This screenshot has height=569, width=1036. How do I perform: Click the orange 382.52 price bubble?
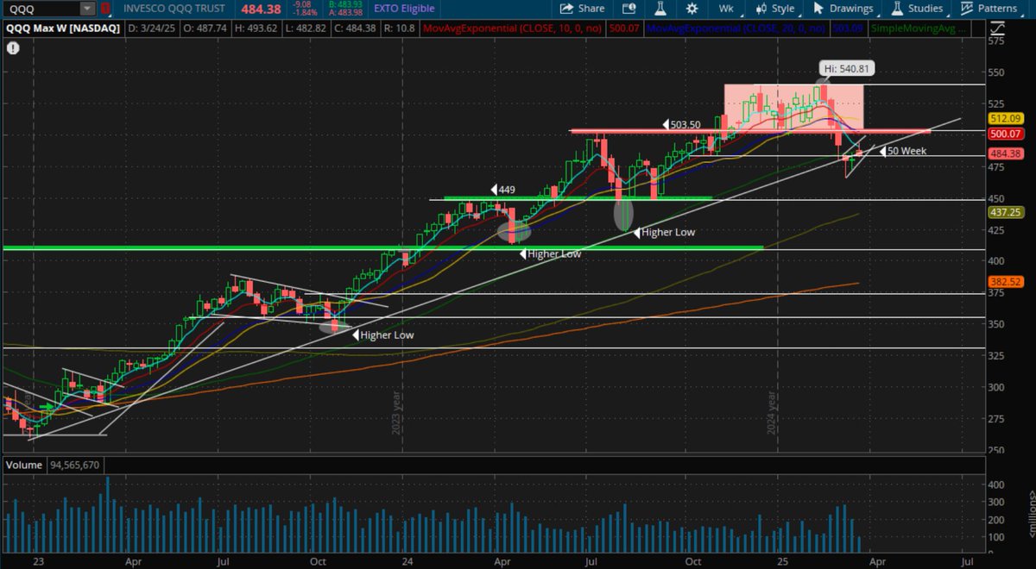(1007, 282)
